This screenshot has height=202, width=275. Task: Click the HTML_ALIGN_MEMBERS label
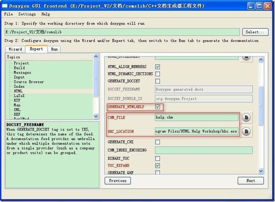tap(127, 67)
